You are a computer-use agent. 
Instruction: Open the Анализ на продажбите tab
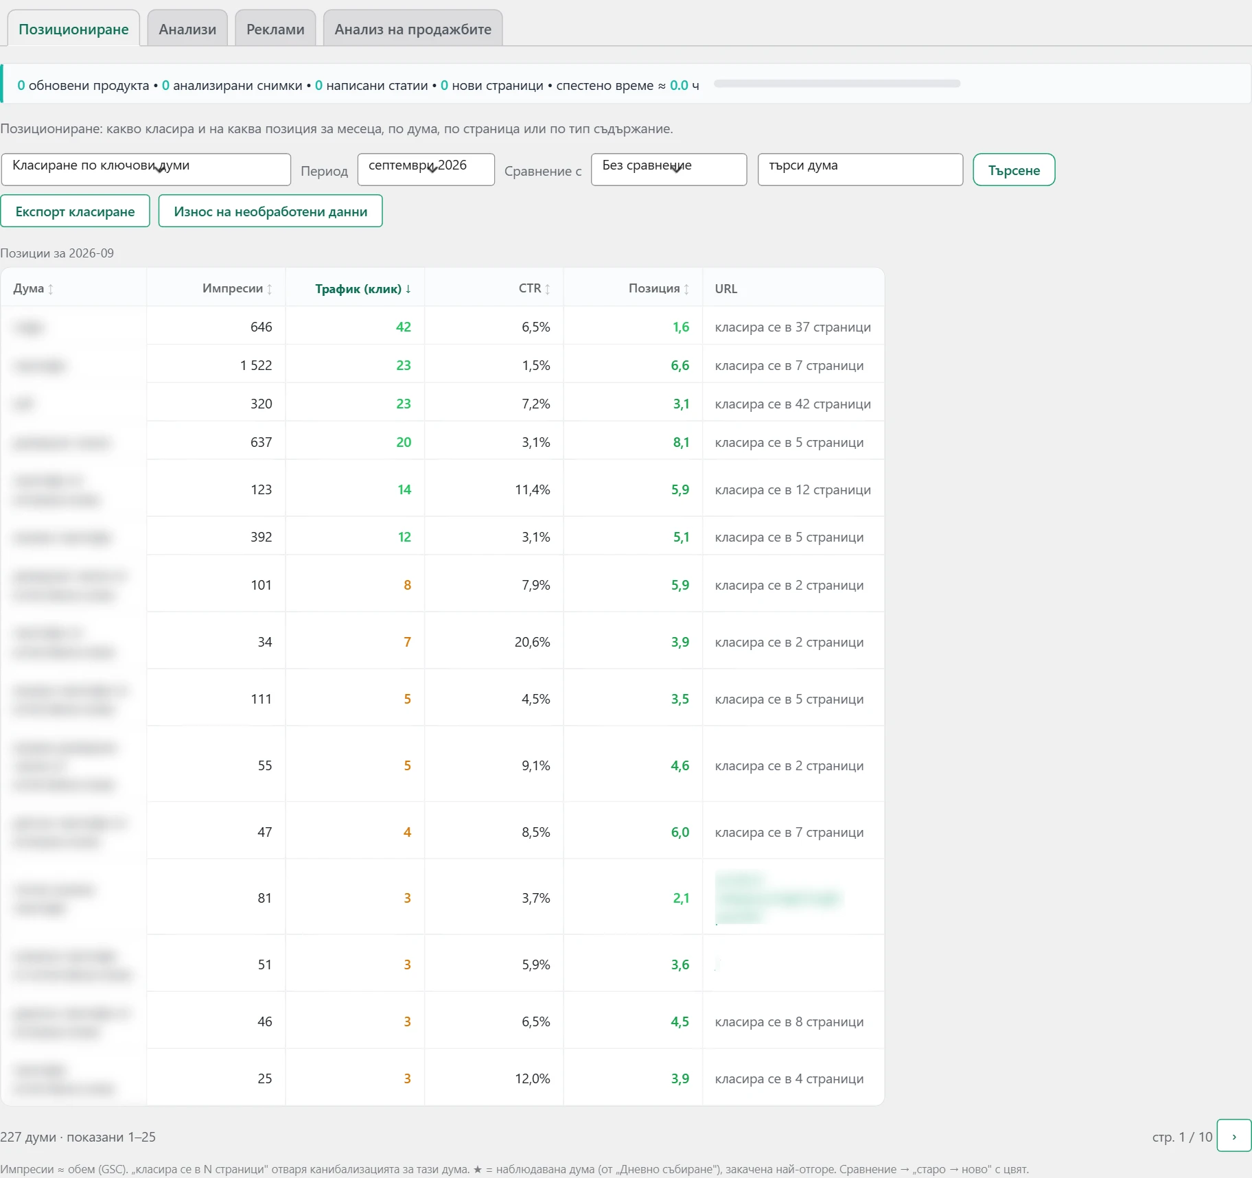tap(413, 29)
